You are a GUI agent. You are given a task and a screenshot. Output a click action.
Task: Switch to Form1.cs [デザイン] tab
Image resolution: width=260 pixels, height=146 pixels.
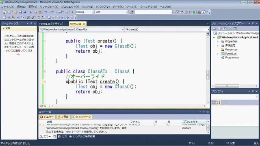[51, 24]
